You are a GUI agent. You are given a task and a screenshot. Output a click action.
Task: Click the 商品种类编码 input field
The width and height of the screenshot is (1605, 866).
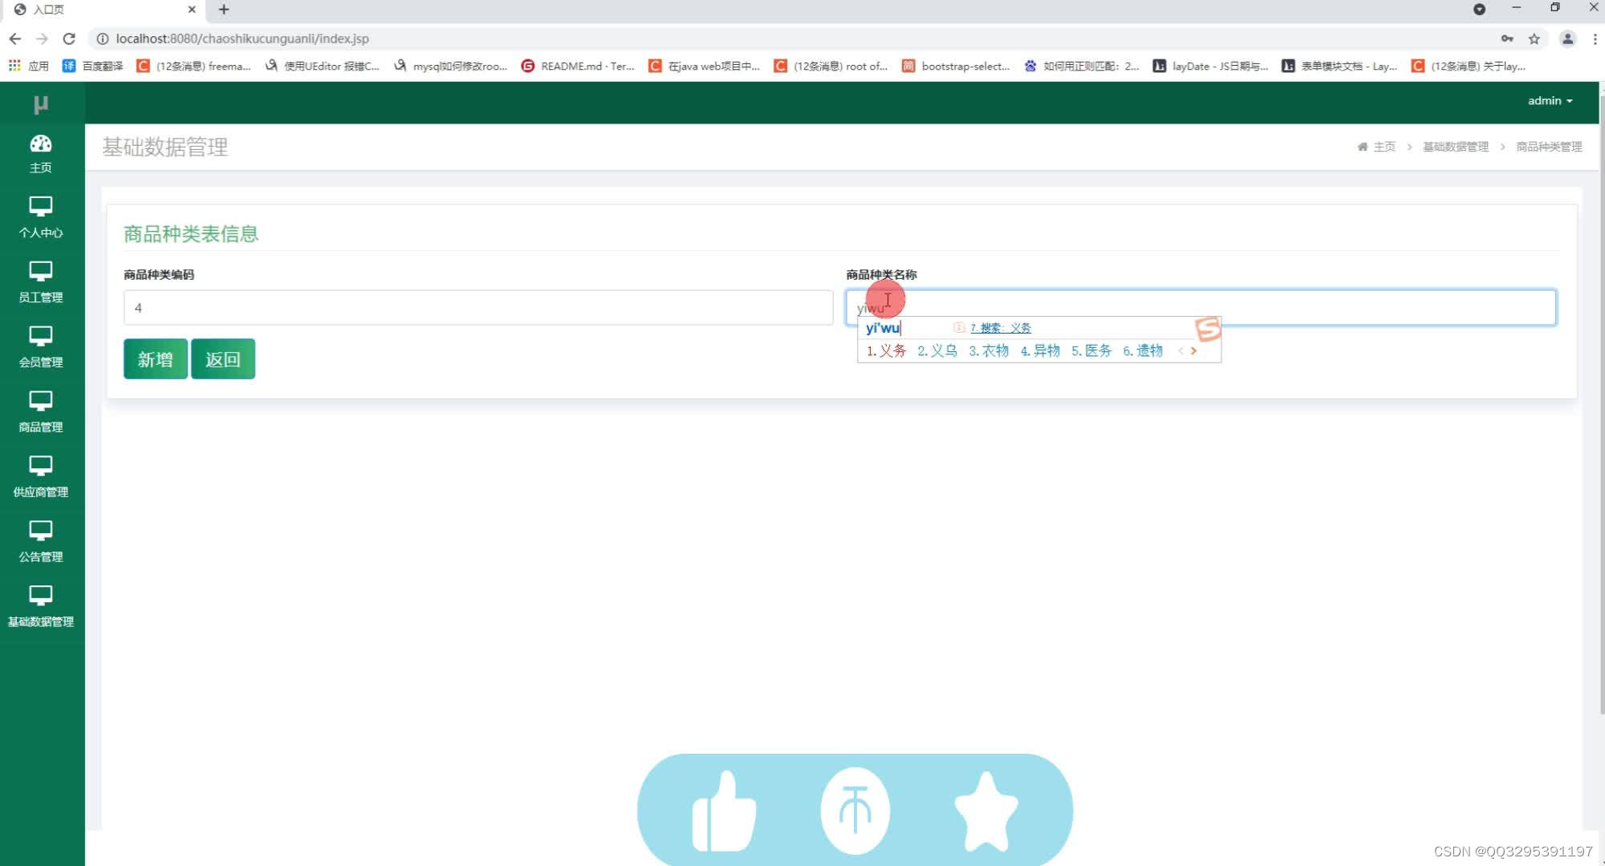pos(478,308)
